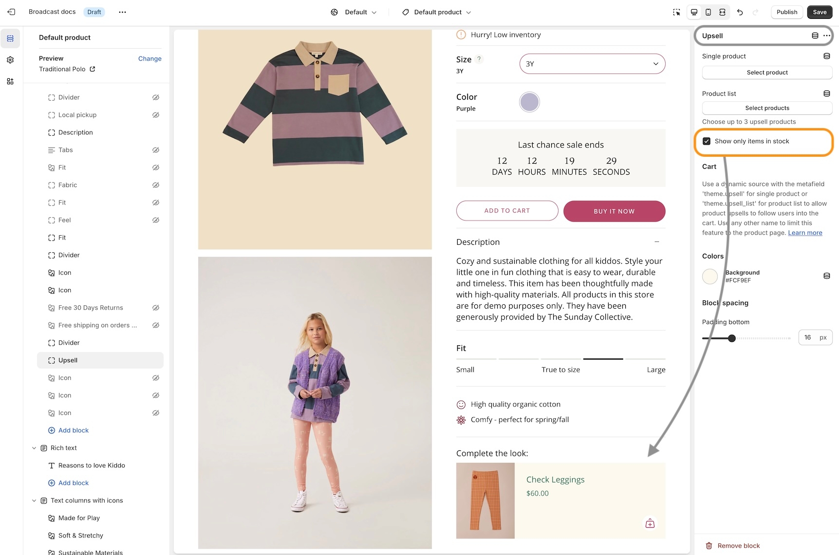Collapse the Rich text section
839x555 pixels.
tap(34, 448)
